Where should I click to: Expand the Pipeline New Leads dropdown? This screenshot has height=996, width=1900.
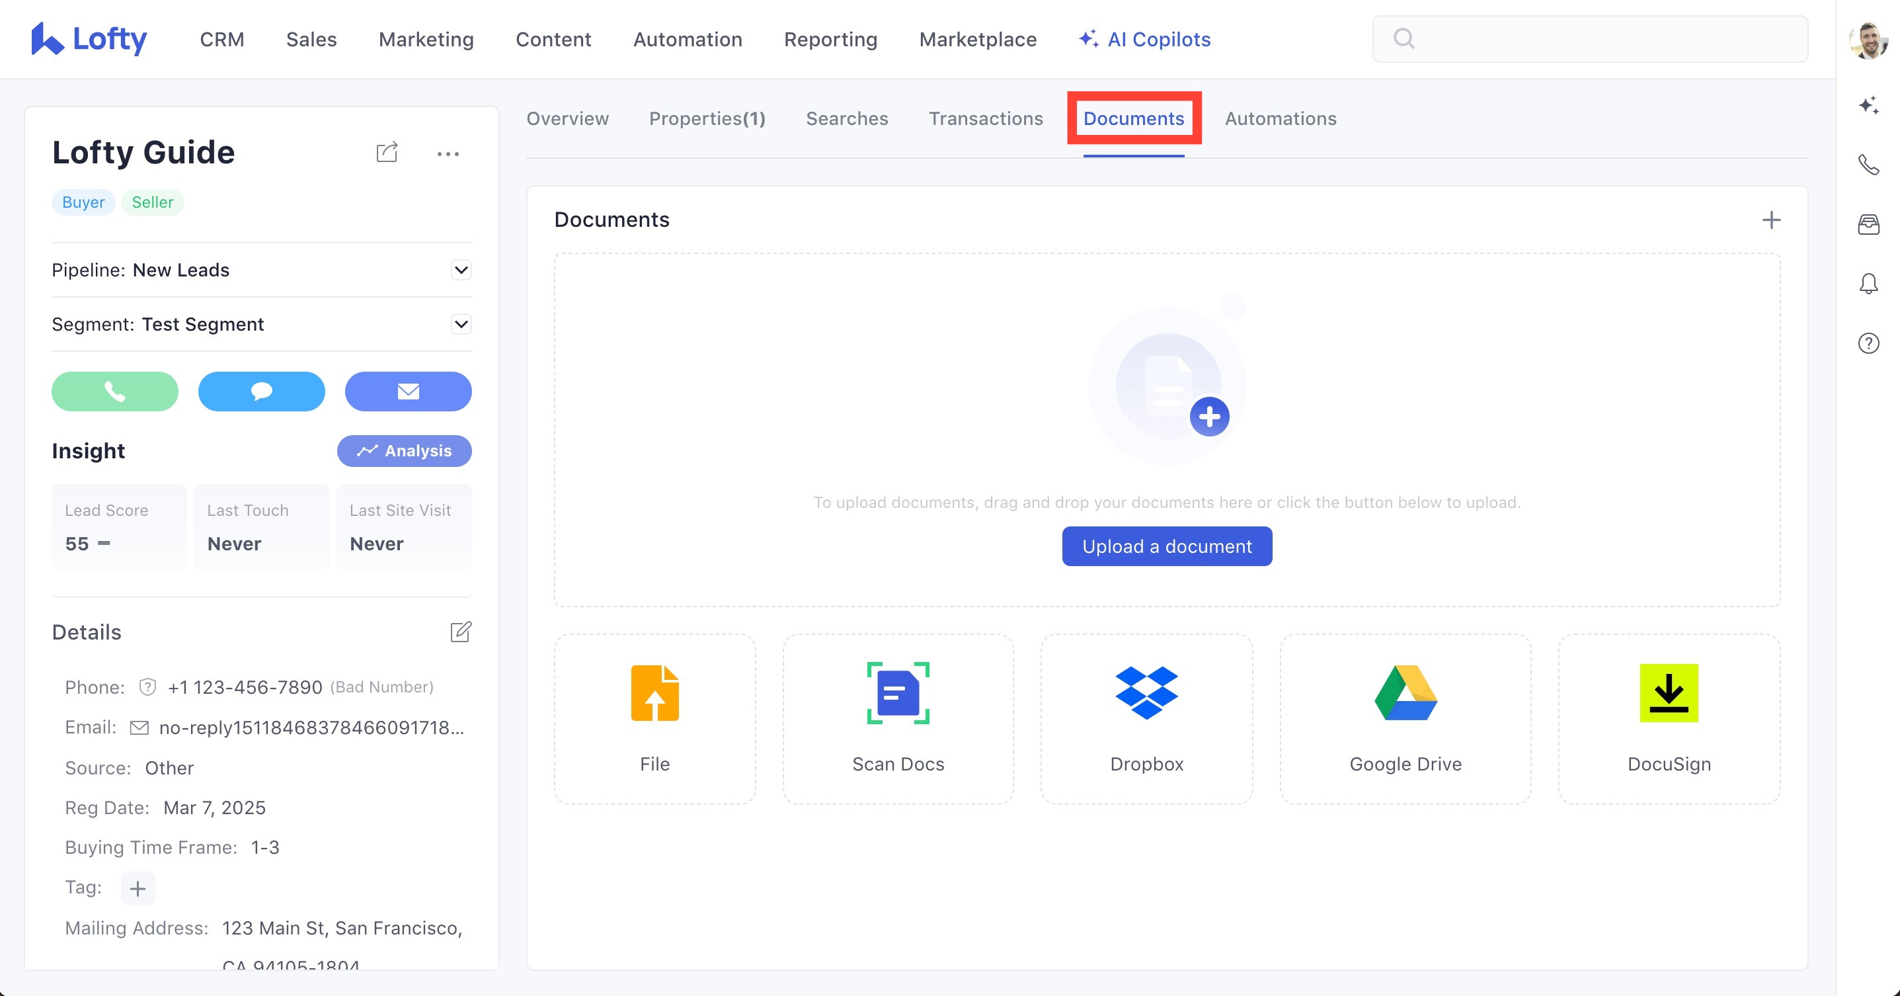(x=461, y=270)
